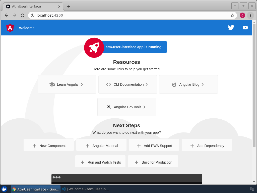The height and width of the screenshot is (193, 257).
Task: Select the Angular Material next step
Action: pos(101,145)
